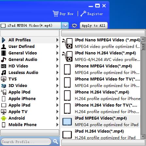This screenshot has height=146, width=146.
Task: Click the scrollbar up arrow
Action: pyautogui.click(x=143, y=39)
